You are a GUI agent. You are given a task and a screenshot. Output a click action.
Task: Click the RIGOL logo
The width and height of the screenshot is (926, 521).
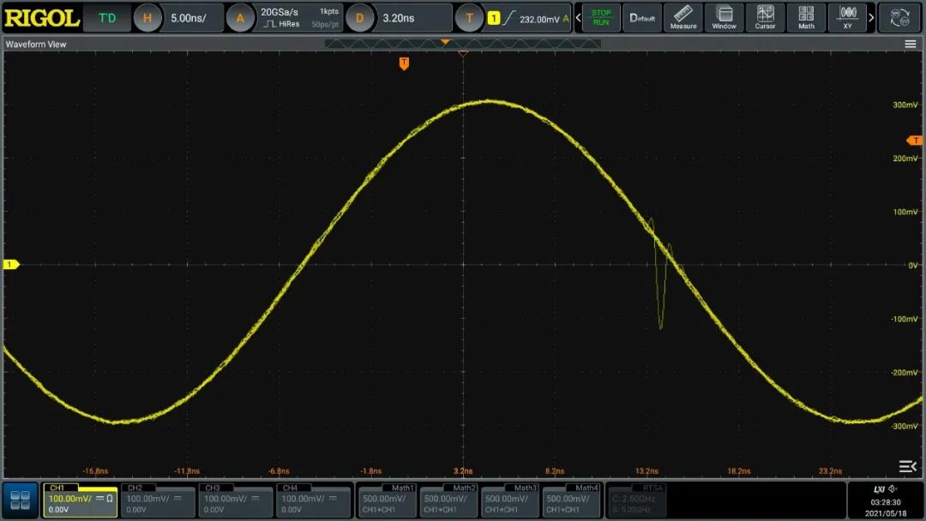tap(42, 18)
